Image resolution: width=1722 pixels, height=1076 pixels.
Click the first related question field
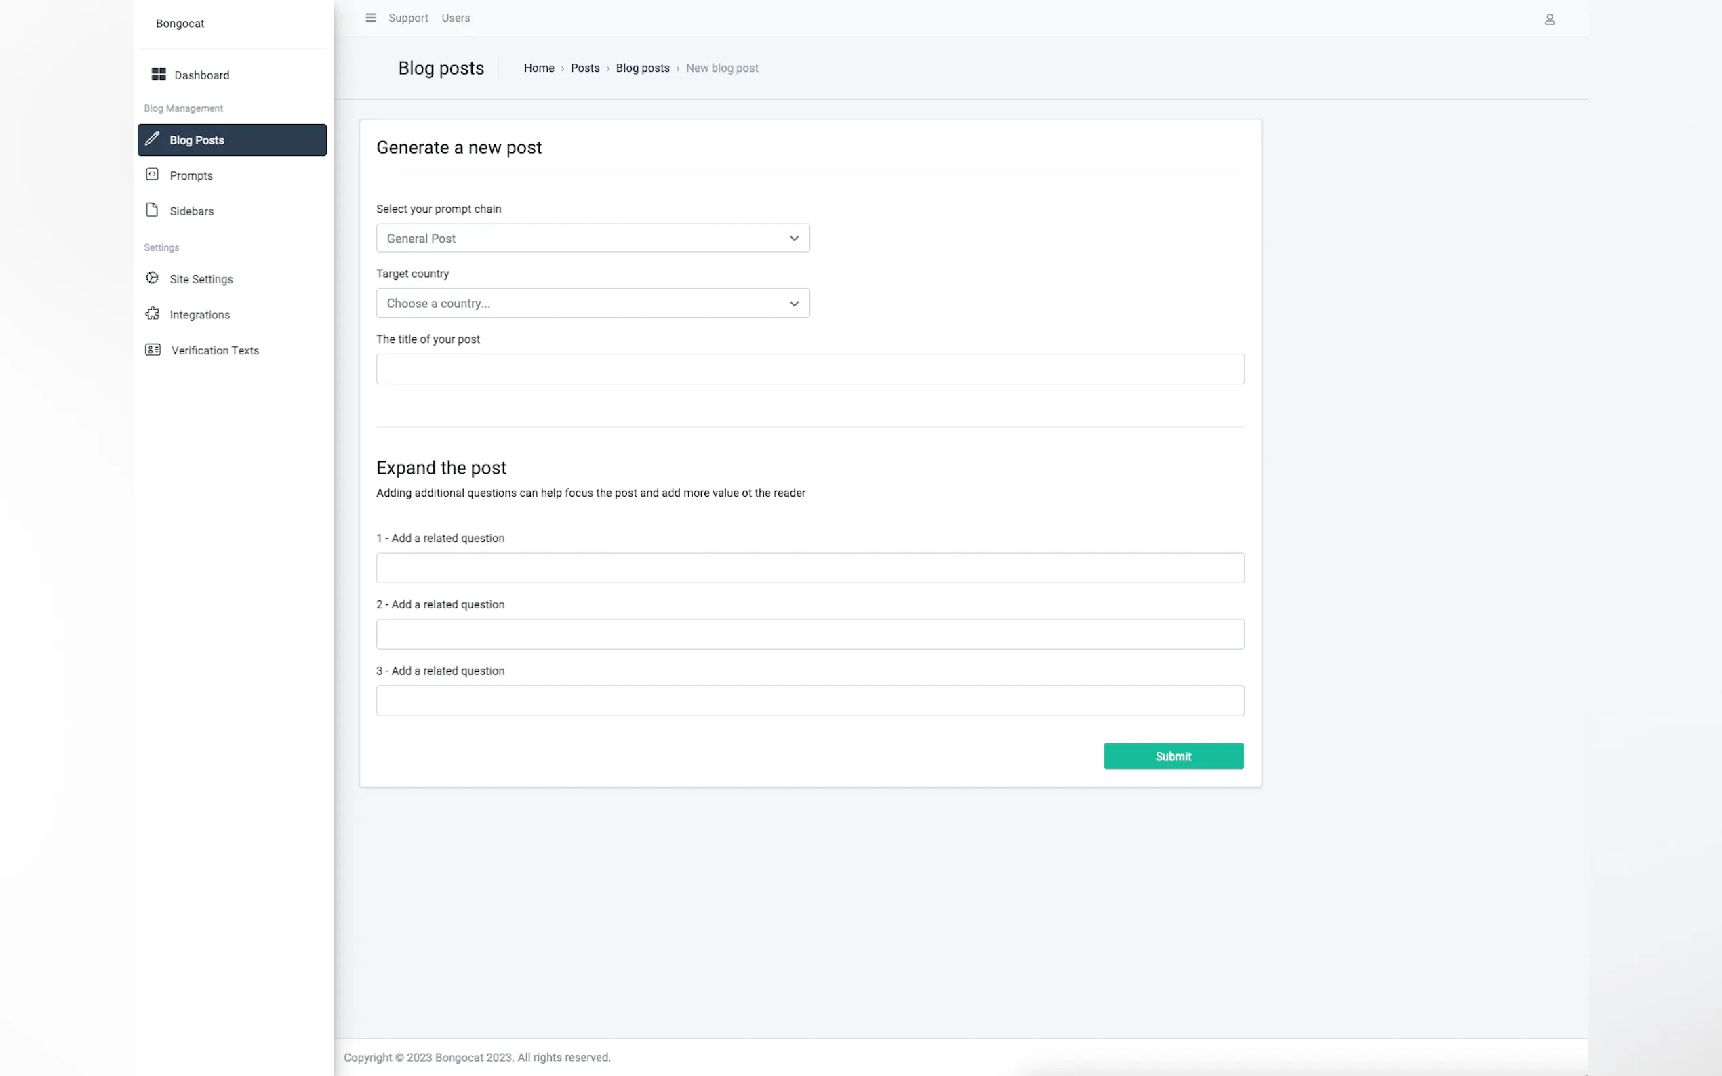809,568
